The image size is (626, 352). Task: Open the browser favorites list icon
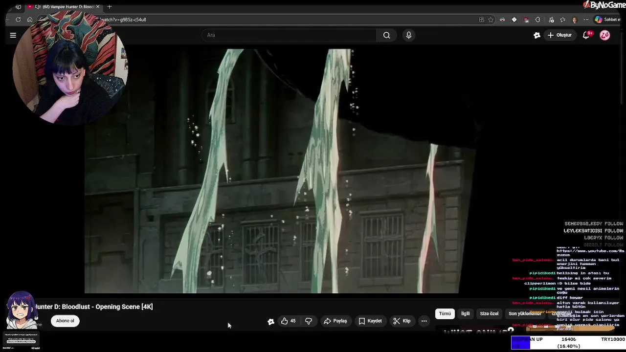pos(563,20)
